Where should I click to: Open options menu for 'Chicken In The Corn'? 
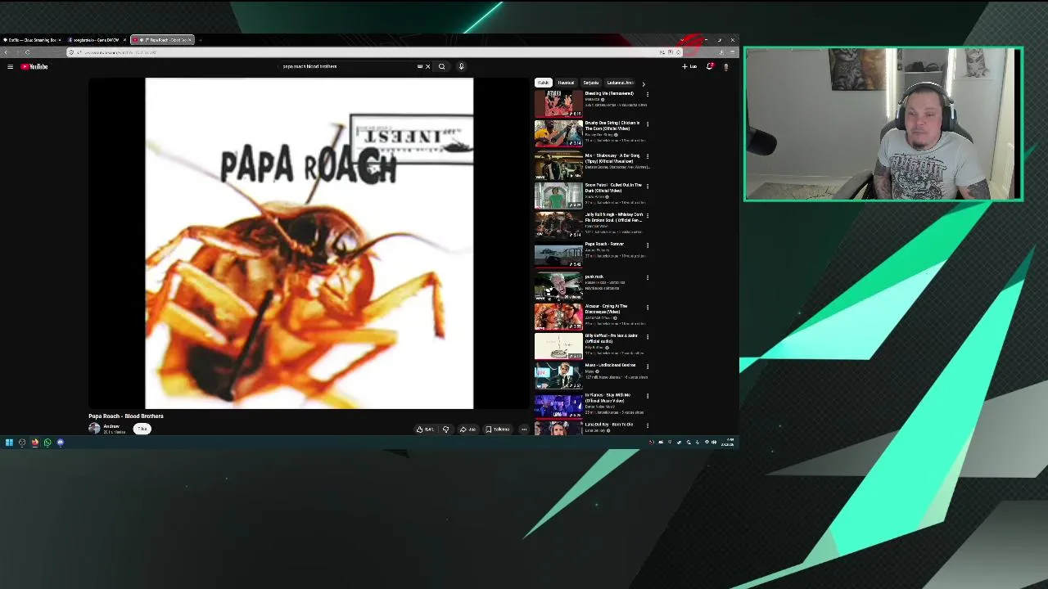[x=648, y=124]
